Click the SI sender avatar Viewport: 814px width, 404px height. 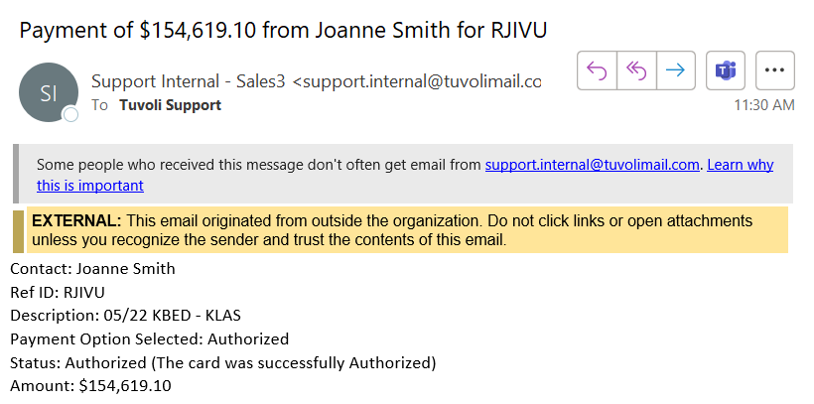pyautogui.click(x=48, y=93)
